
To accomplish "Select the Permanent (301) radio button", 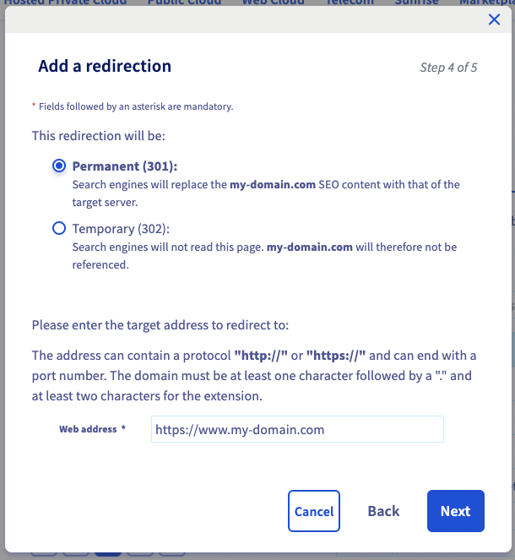I will click(x=59, y=166).
